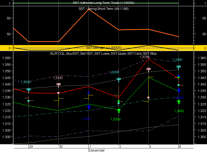This screenshot has height=152, width=207.
Task: Select the cyan 1,3264 price label
Action: pos(114,72)
